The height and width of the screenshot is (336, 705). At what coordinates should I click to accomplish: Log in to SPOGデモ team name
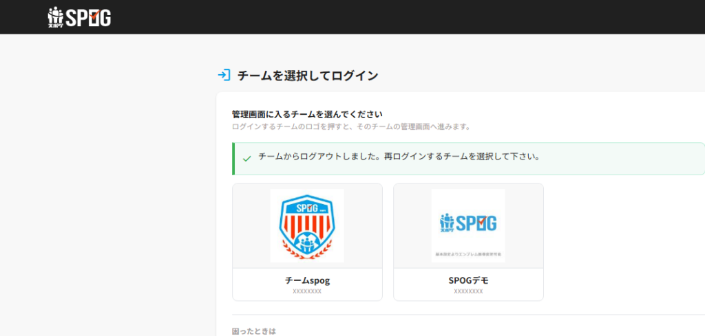468,281
